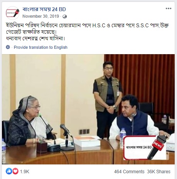The width and height of the screenshot is (177, 179).
Task: Click the blue Like reaction icon
Action: pos(9,171)
